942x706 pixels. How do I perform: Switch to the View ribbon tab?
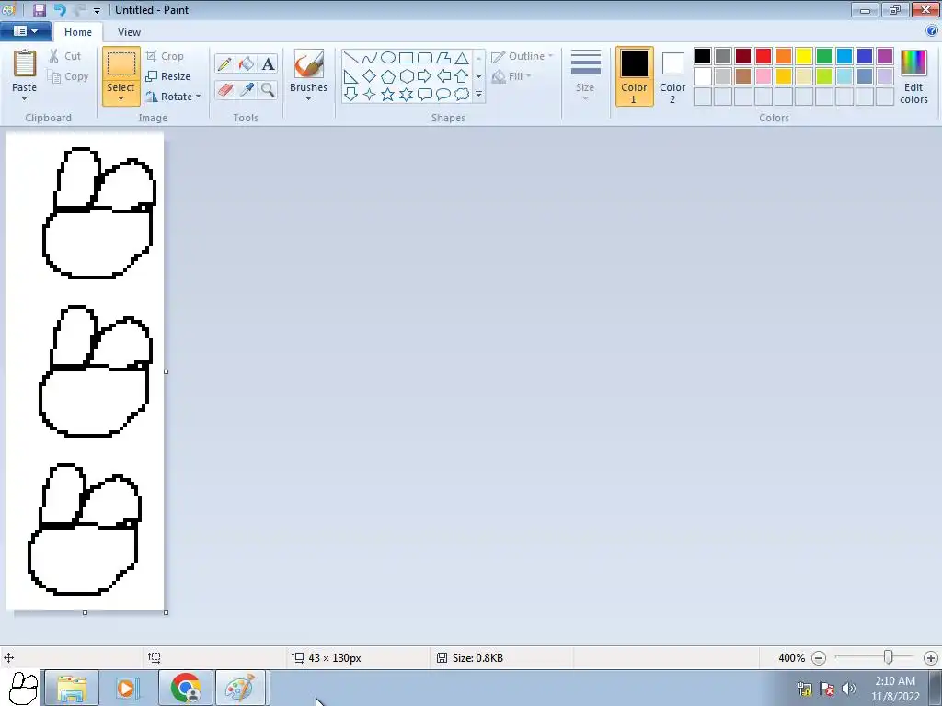(x=129, y=32)
